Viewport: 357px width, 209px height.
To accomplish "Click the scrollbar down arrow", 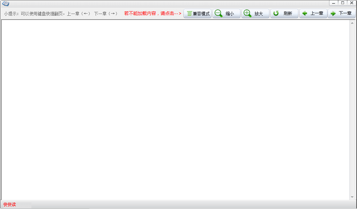I will click(x=352, y=197).
